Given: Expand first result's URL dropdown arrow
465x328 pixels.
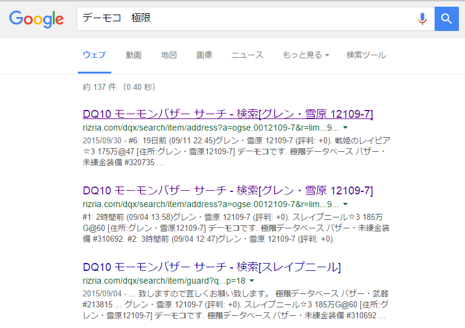Looking at the screenshot, I should point(345,128).
